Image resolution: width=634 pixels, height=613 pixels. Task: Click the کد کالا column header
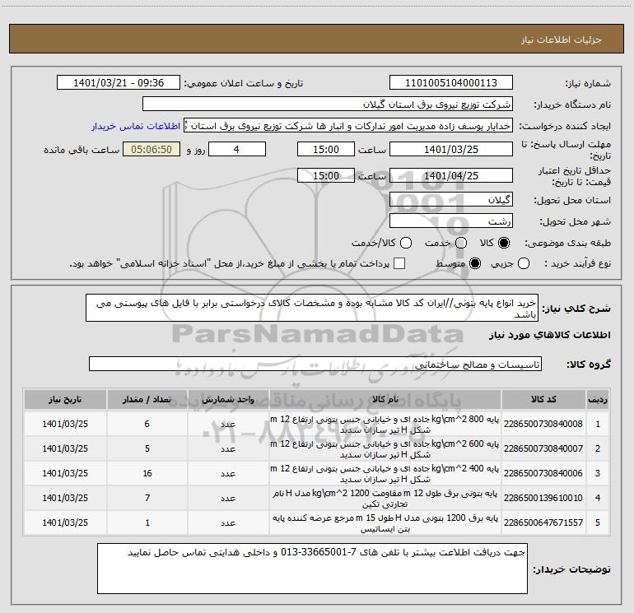coord(543,399)
